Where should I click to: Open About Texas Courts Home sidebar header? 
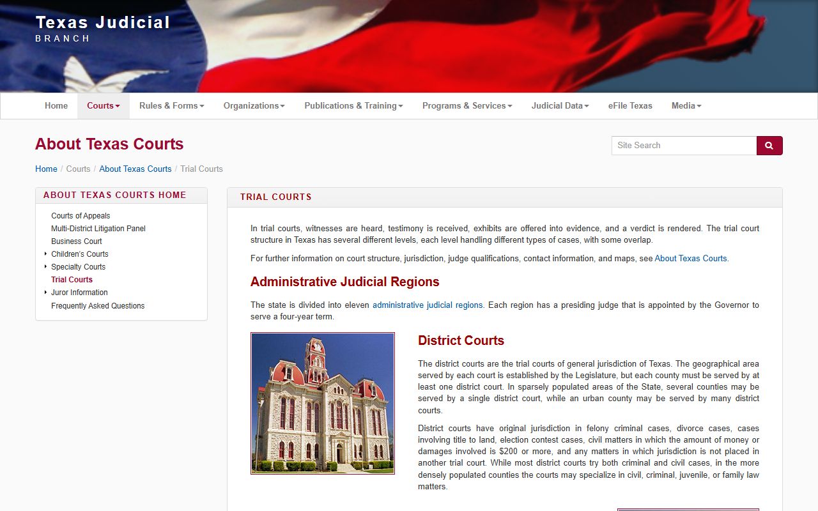coord(115,195)
